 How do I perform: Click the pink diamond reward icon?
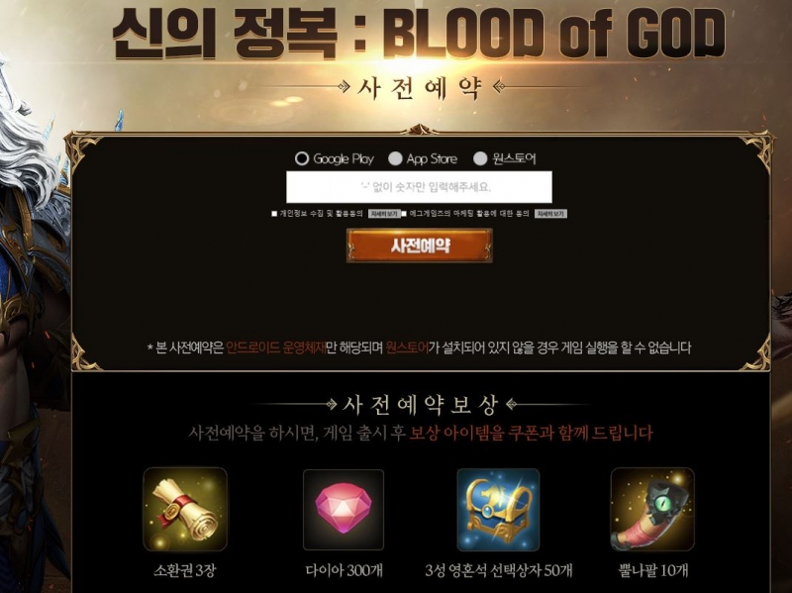click(x=343, y=509)
